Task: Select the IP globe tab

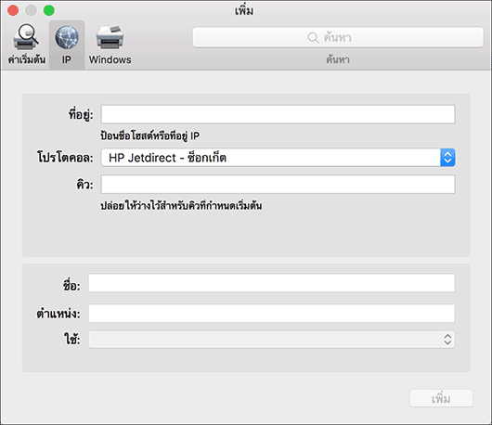Action: 67,45
